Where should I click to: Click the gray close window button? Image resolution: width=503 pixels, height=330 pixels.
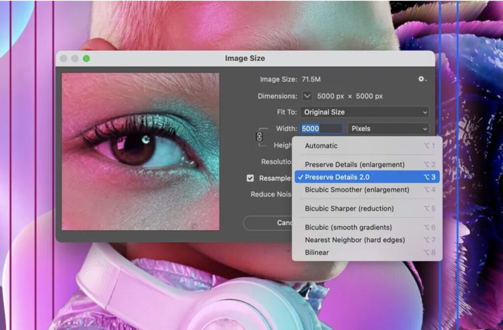click(x=63, y=58)
